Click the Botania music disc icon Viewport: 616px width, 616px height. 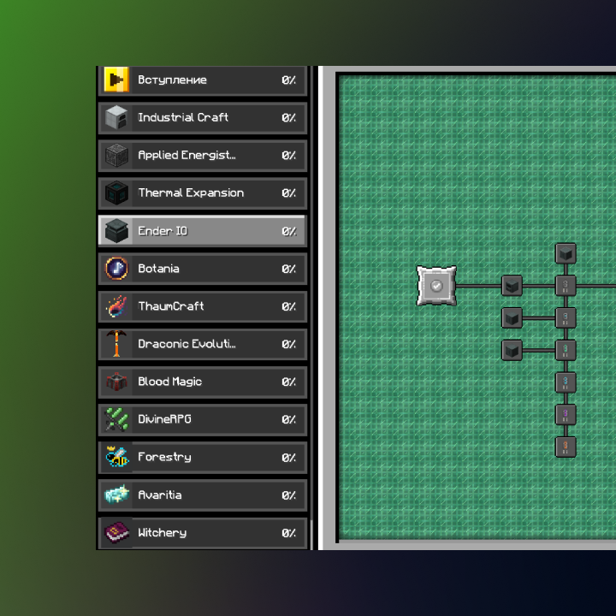point(116,269)
